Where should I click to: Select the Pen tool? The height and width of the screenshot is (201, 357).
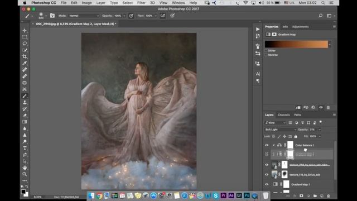tap(25, 155)
